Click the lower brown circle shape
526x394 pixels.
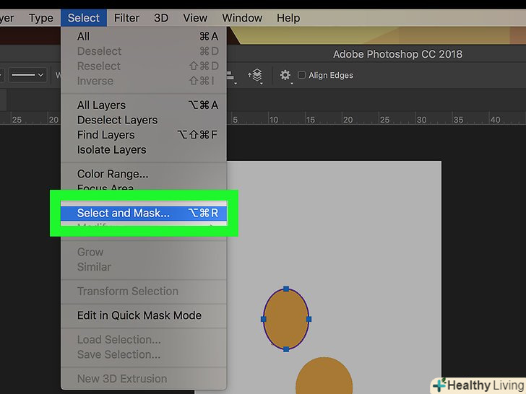click(324, 376)
